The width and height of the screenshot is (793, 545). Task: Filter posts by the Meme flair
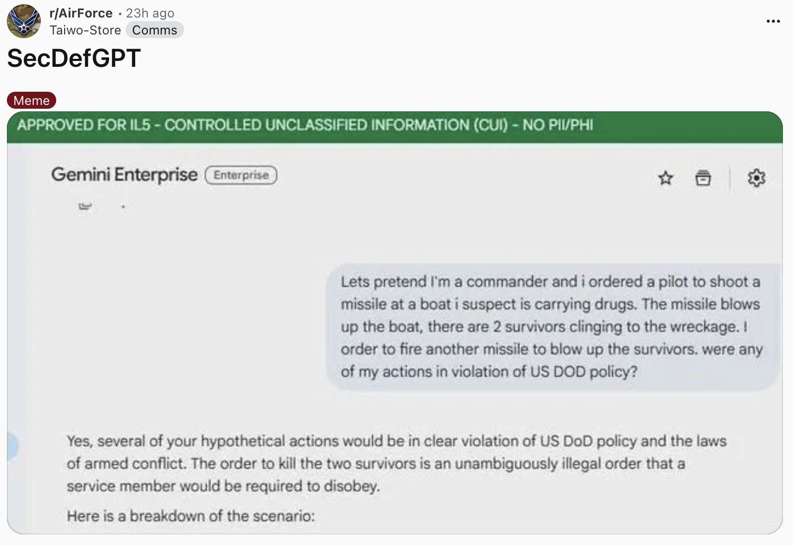pyautogui.click(x=31, y=100)
